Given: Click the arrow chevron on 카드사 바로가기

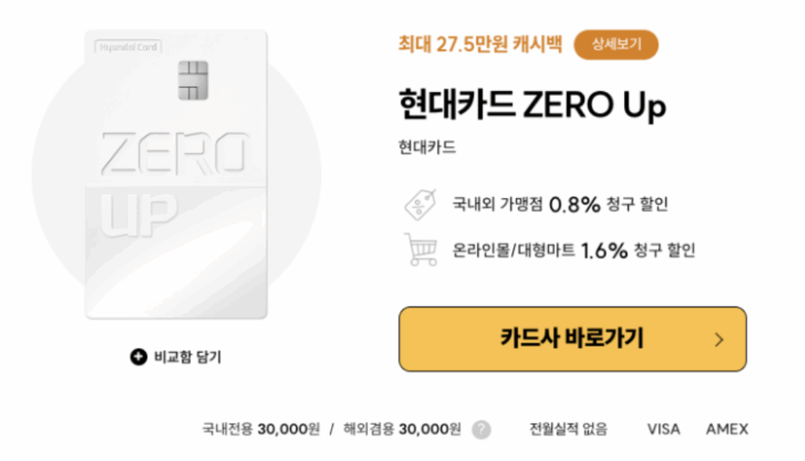Looking at the screenshot, I should [x=719, y=339].
